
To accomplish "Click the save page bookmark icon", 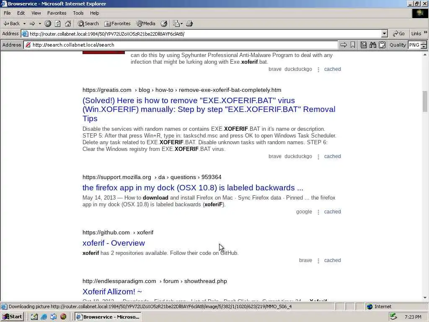I will pyautogui.click(x=363, y=45).
